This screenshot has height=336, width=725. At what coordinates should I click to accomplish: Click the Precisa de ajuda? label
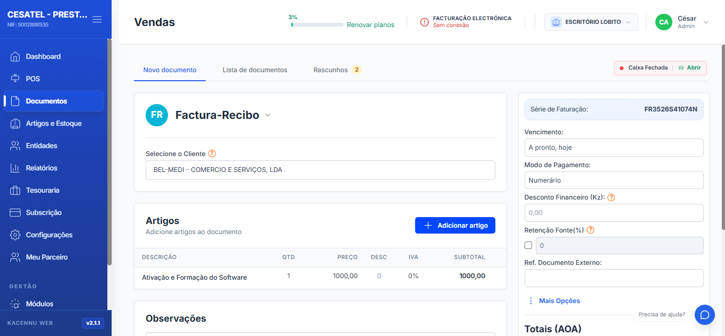point(662,314)
